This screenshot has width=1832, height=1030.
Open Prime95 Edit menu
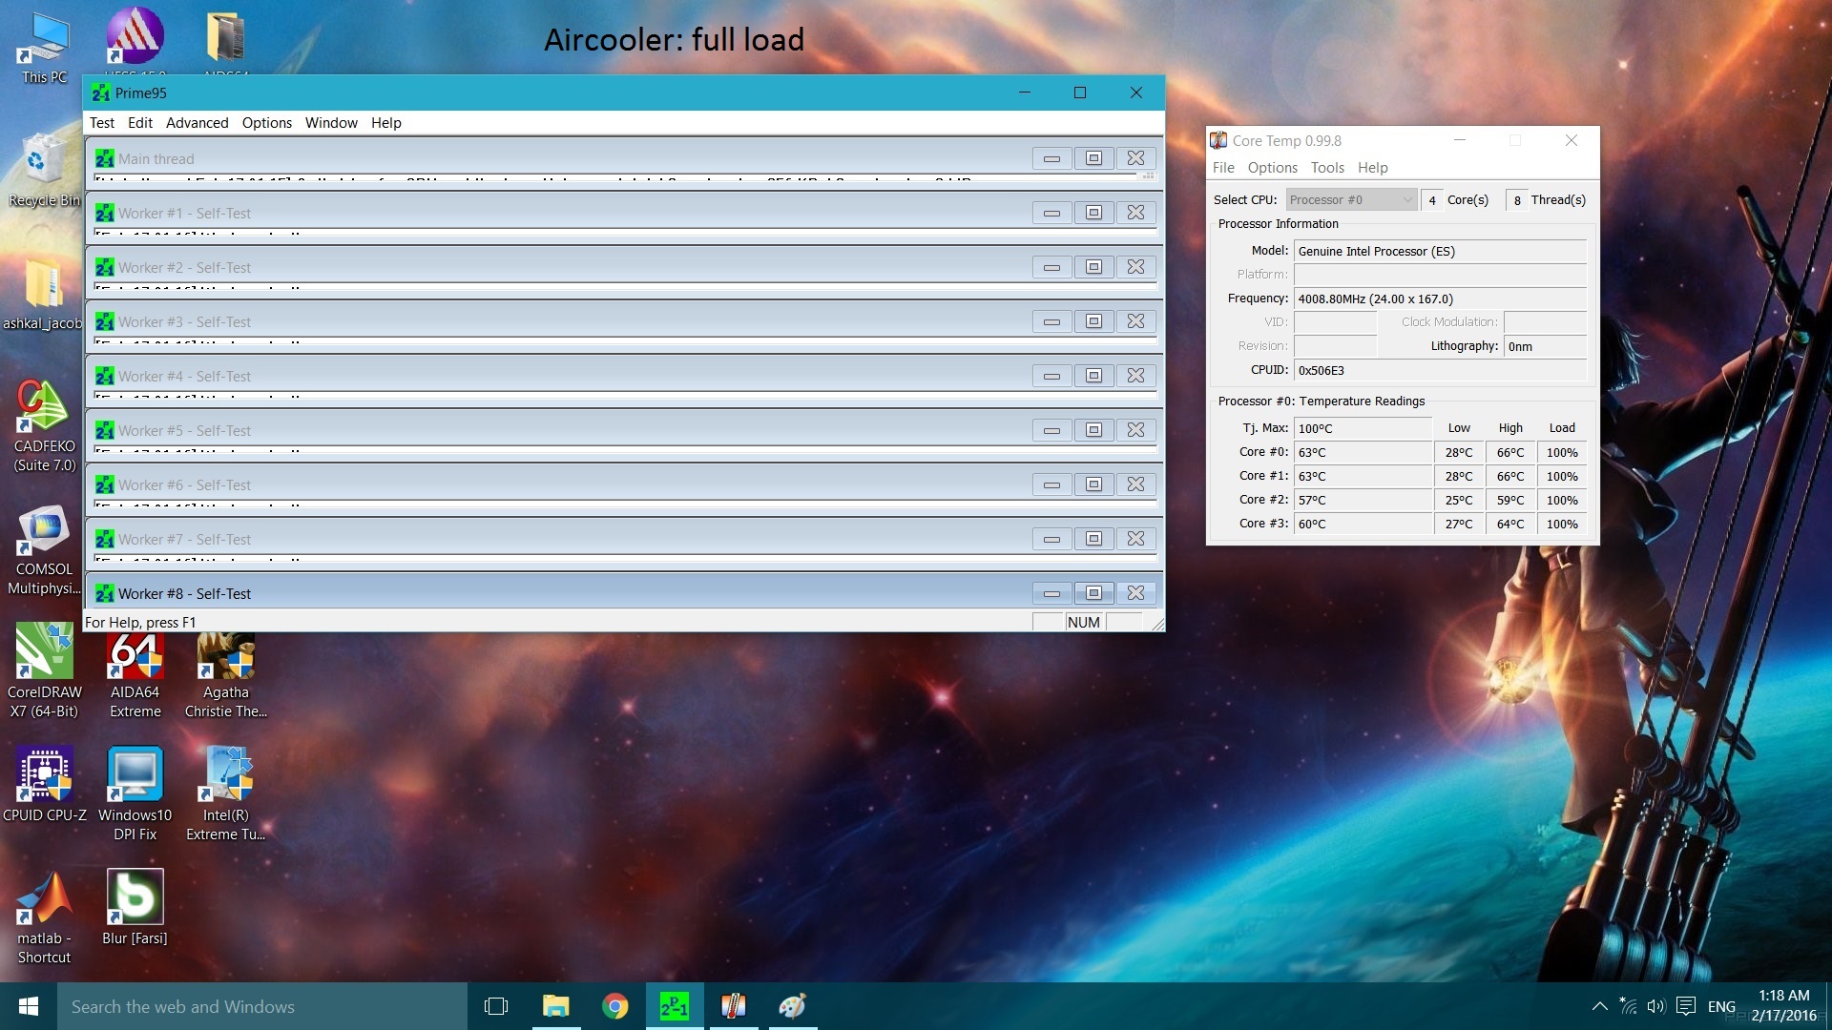pyautogui.click(x=140, y=122)
